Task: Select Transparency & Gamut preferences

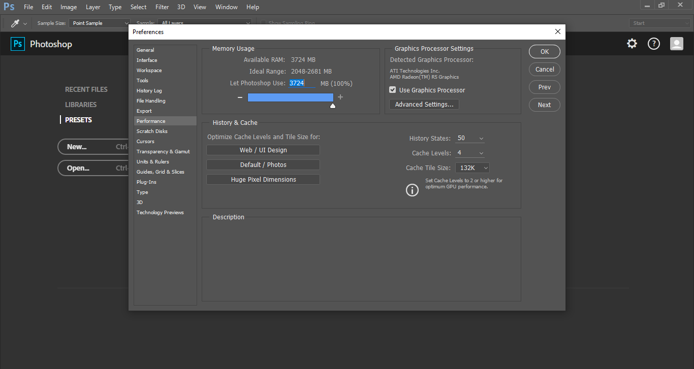Action: point(165,152)
